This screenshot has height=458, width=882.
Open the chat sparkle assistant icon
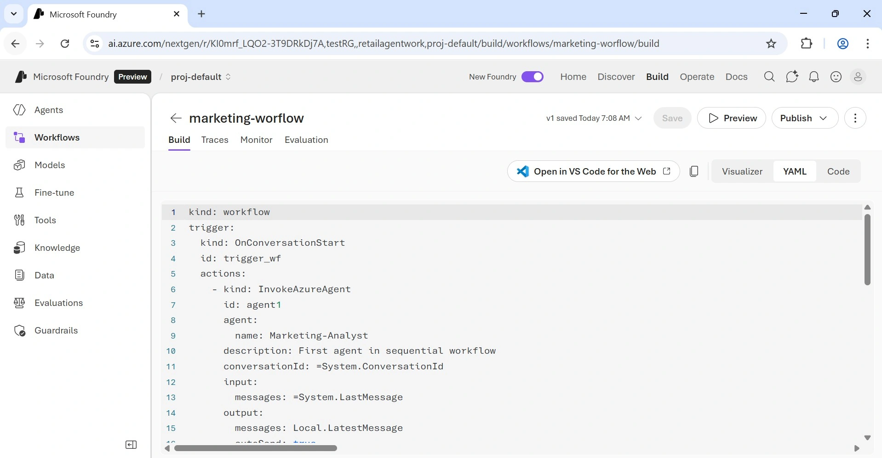(x=792, y=77)
